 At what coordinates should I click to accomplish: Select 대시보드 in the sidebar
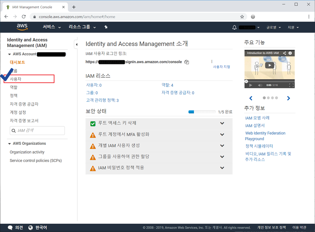pyautogui.click(x=17, y=62)
